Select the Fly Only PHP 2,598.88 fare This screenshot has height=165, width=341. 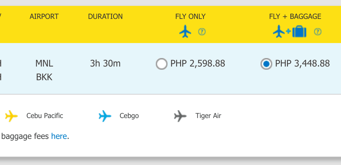point(161,64)
